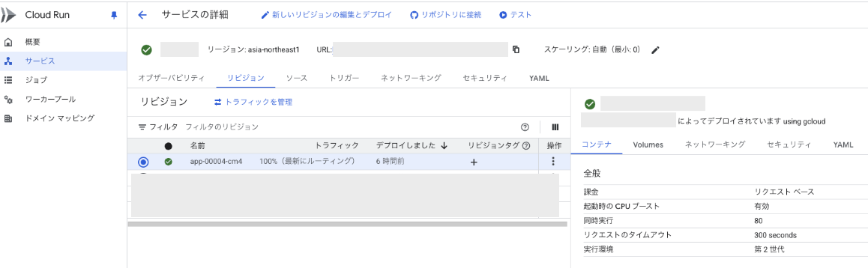Click the Cloud Run logo icon

click(x=8, y=16)
